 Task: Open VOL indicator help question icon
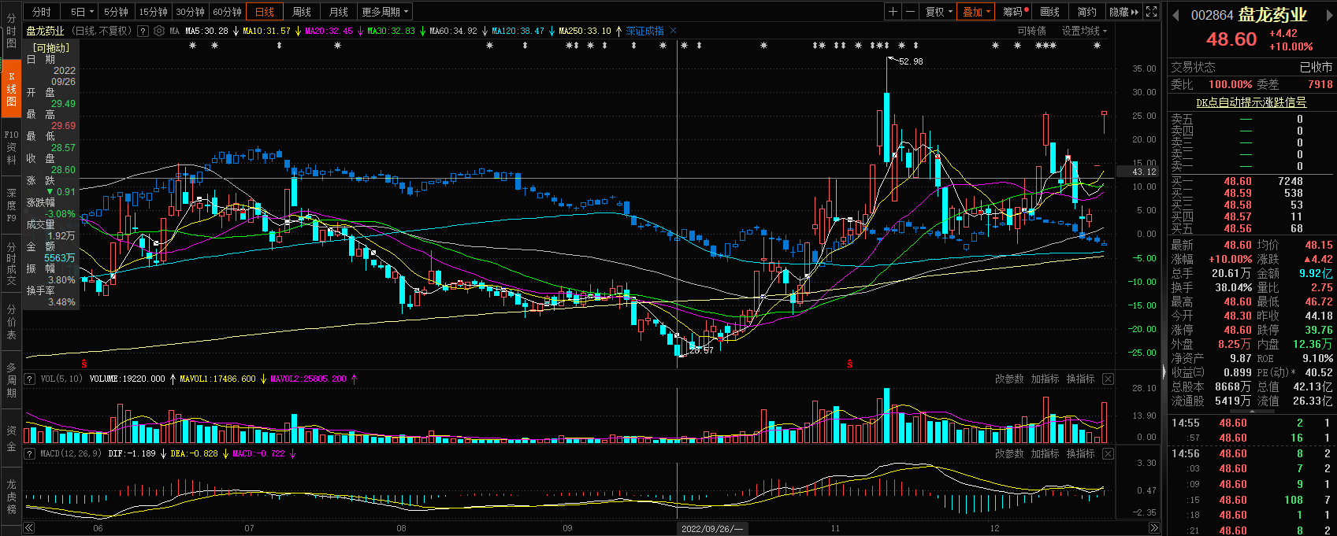click(x=30, y=379)
